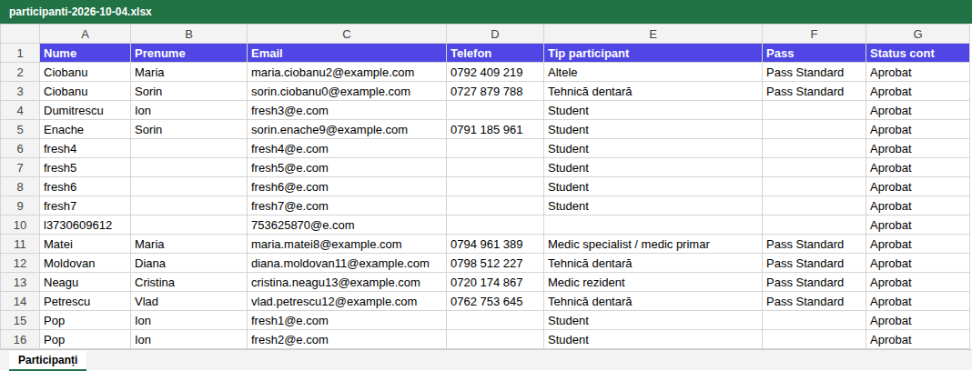Select phone cell 0792 409 219

(x=495, y=73)
